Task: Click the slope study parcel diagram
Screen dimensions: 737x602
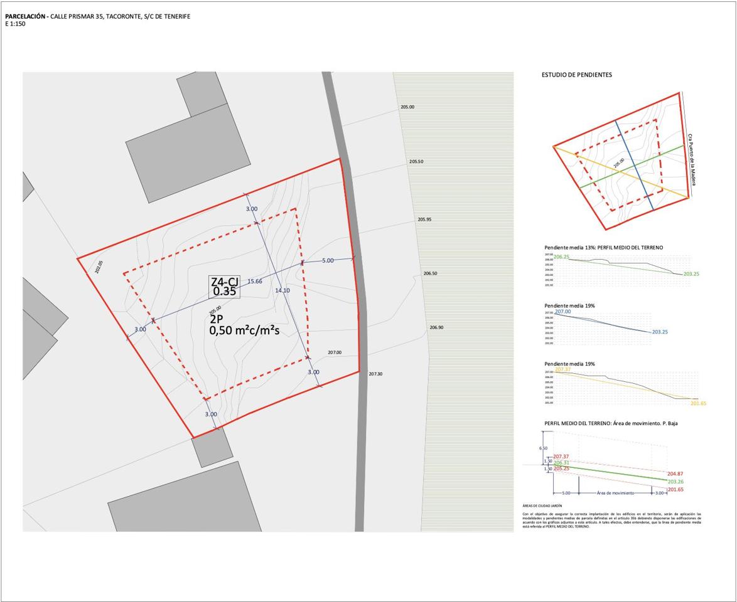Action: tap(621, 161)
